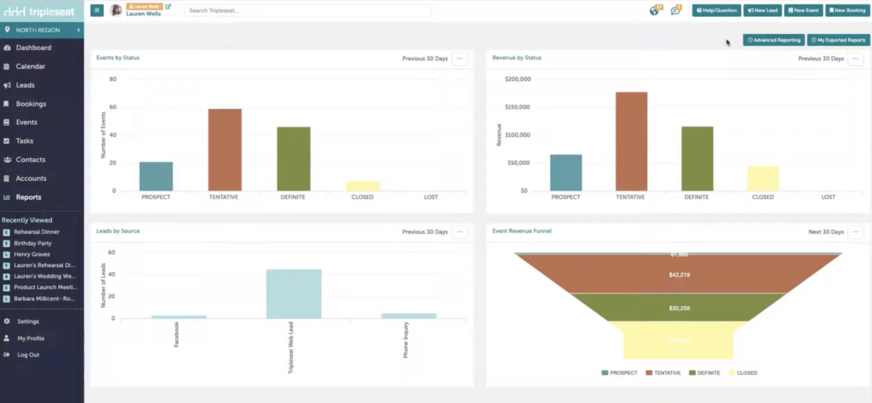
Task: Open Lauren Wells profile avatar
Action: [x=116, y=10]
